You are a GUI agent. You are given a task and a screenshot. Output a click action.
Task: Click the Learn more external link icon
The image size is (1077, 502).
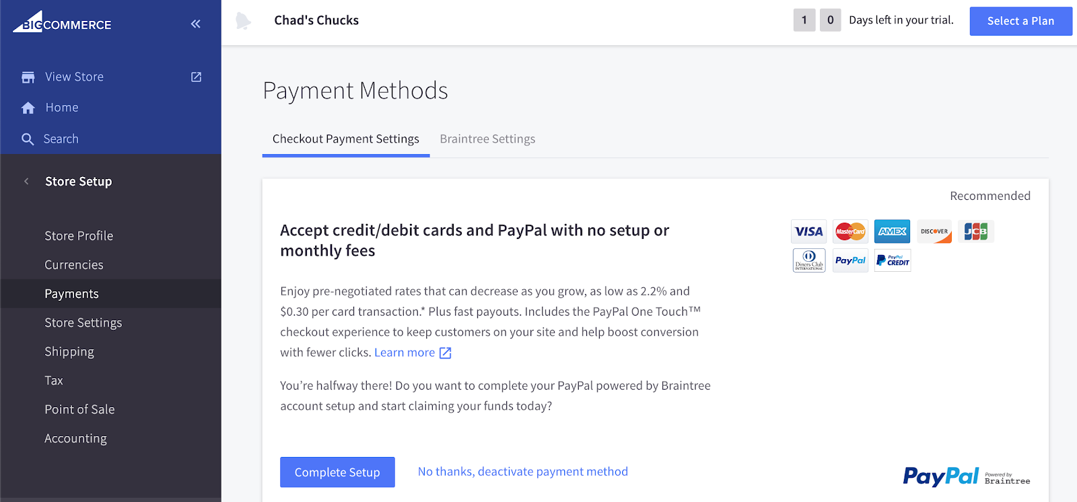point(445,353)
